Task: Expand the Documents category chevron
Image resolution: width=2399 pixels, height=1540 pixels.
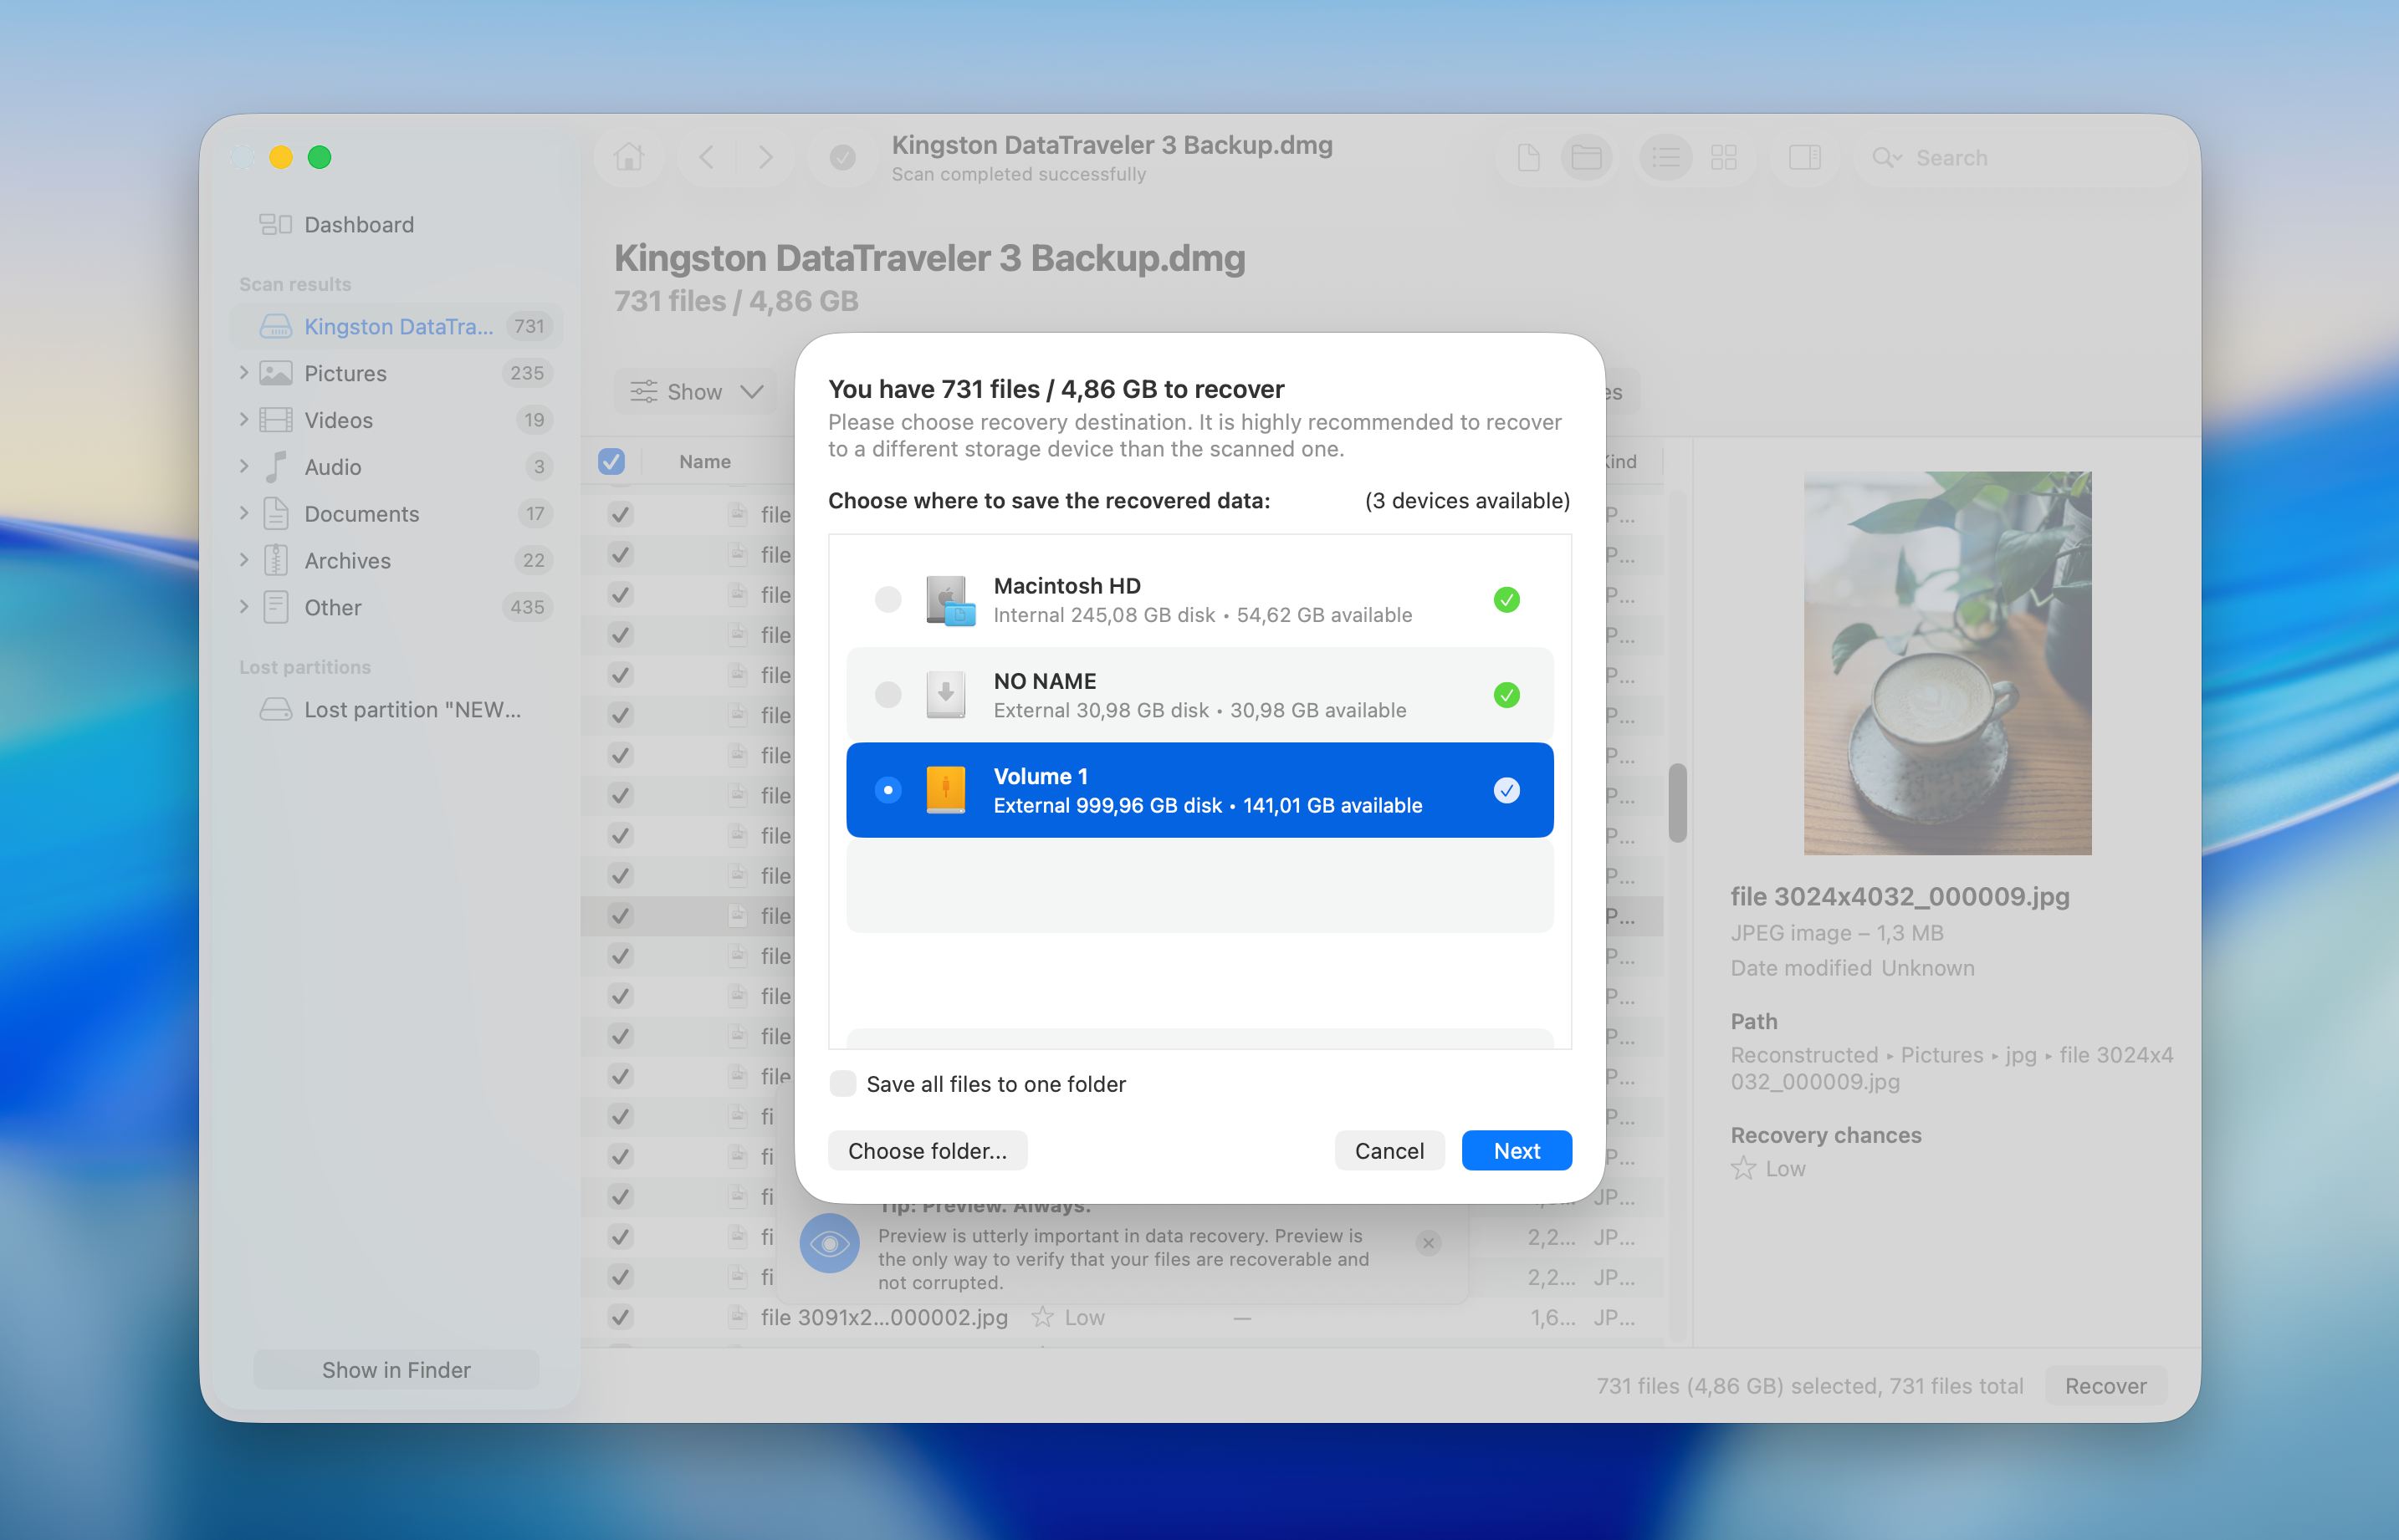Action: pyautogui.click(x=243, y=514)
